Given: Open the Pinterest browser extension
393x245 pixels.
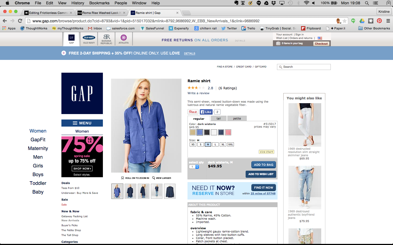Looking at the screenshot, I should [x=379, y=21].
